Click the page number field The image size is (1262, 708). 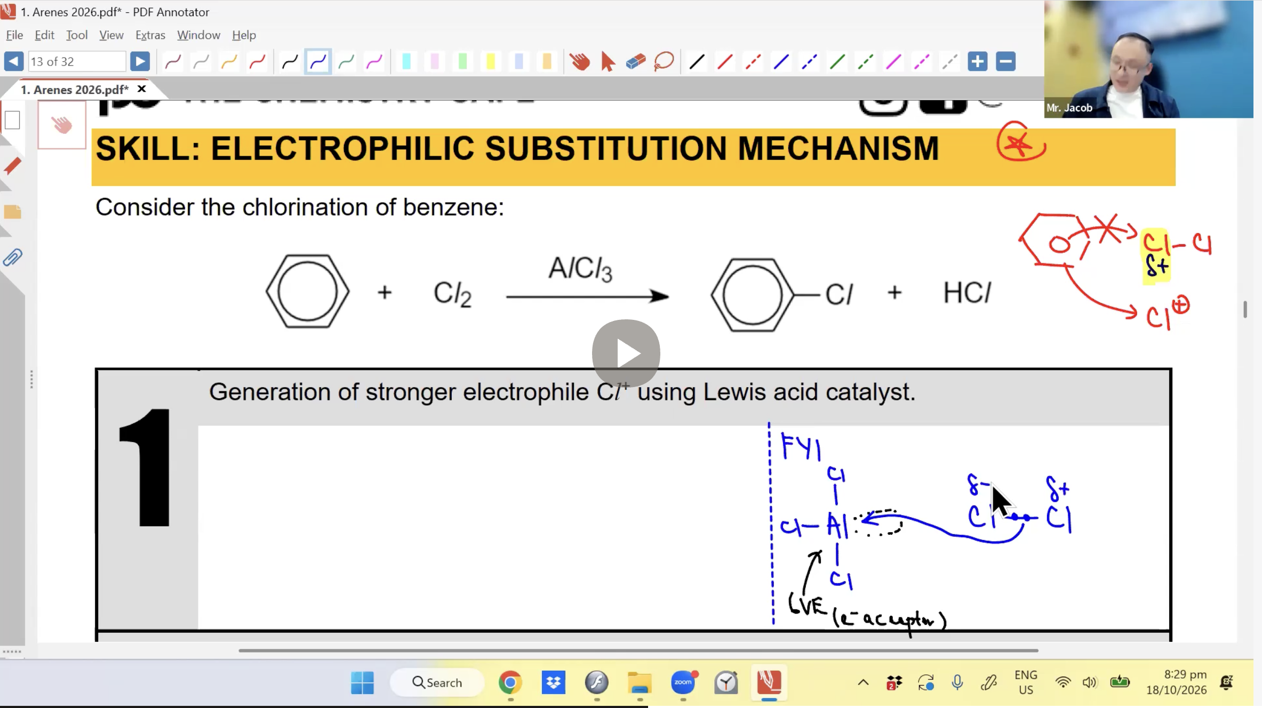[x=77, y=61]
